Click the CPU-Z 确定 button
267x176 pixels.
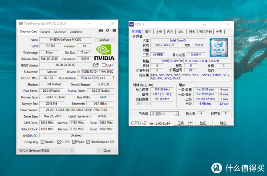coord(223,123)
